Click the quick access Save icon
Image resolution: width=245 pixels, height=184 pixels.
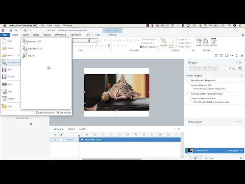pyautogui.click(x=11, y=30)
